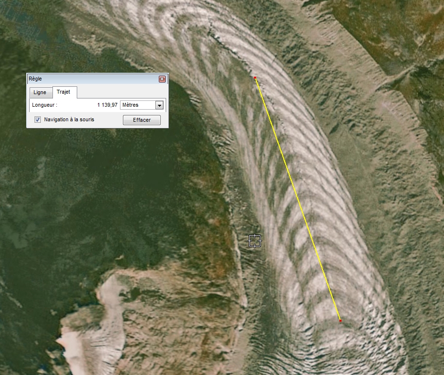
Task: Click the yellow line near its bottom end
Action: point(335,306)
